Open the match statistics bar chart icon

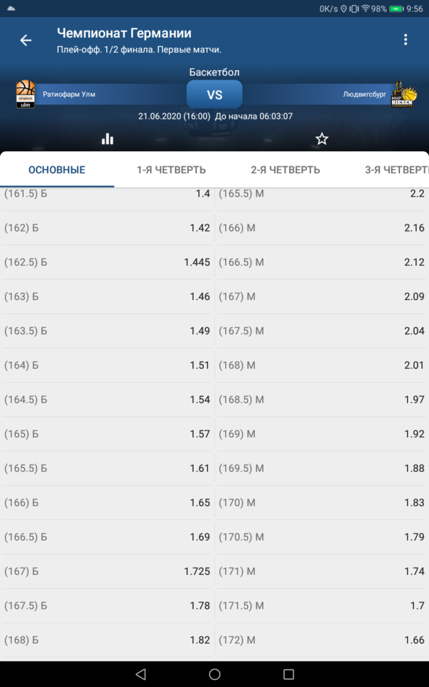(107, 139)
